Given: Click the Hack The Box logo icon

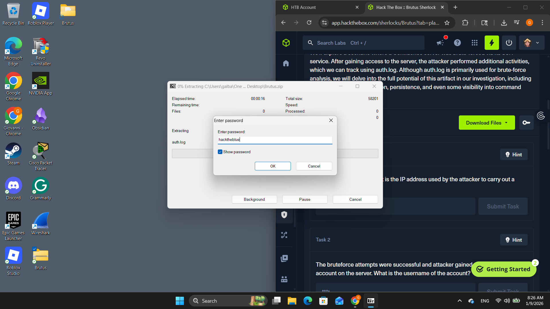Looking at the screenshot, I should [x=286, y=43].
